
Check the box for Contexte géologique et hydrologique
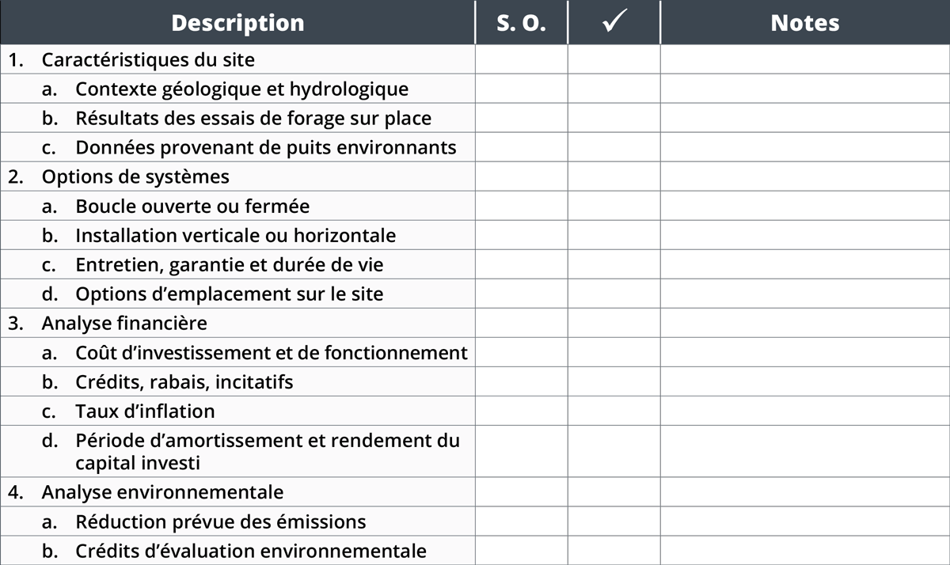(x=614, y=89)
